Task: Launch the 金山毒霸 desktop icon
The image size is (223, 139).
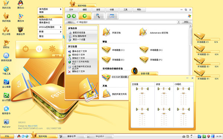Action: coord(6,84)
